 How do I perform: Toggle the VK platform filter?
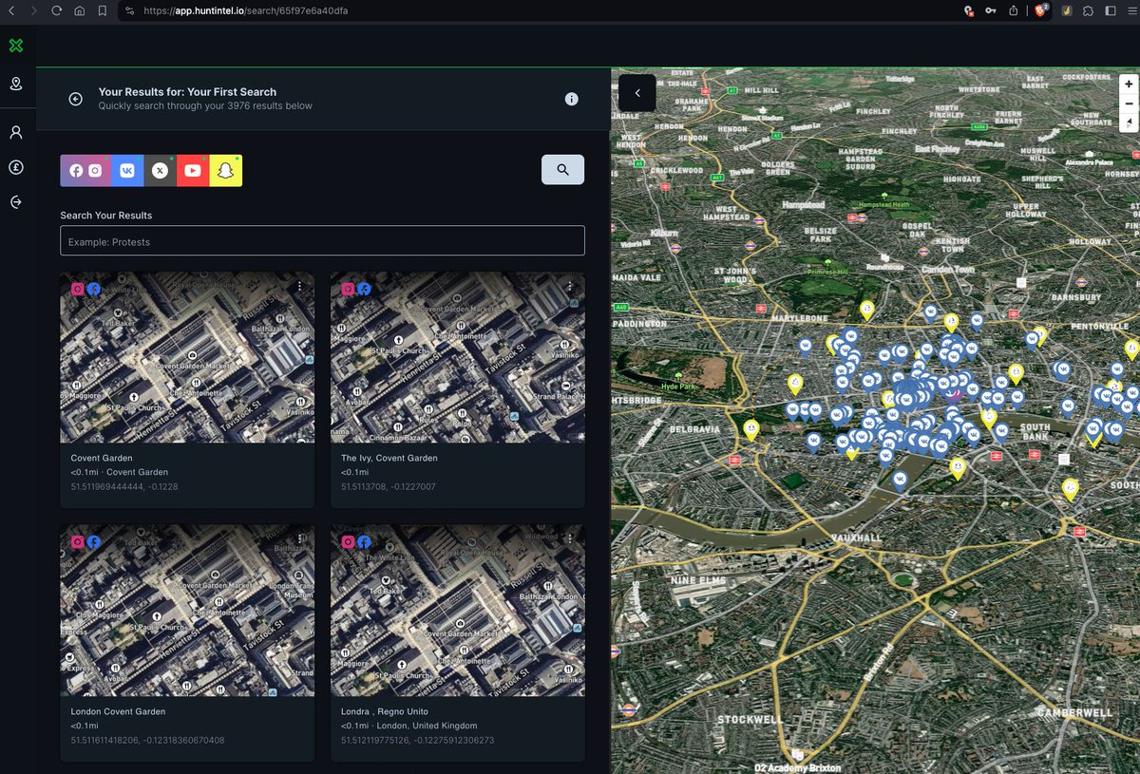point(127,170)
